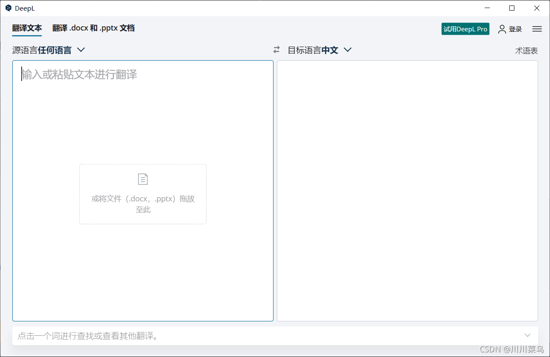Click the DeepL logo in title bar
Screen dimensions: 550x357
tap(8, 8)
